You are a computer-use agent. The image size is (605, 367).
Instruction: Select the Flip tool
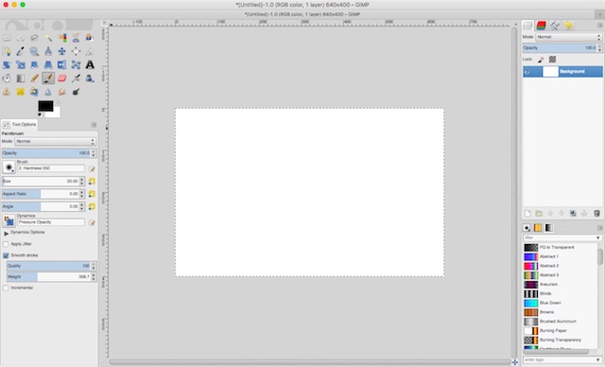pyautogui.click(x=62, y=65)
